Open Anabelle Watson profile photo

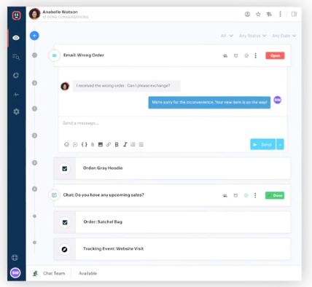click(34, 14)
